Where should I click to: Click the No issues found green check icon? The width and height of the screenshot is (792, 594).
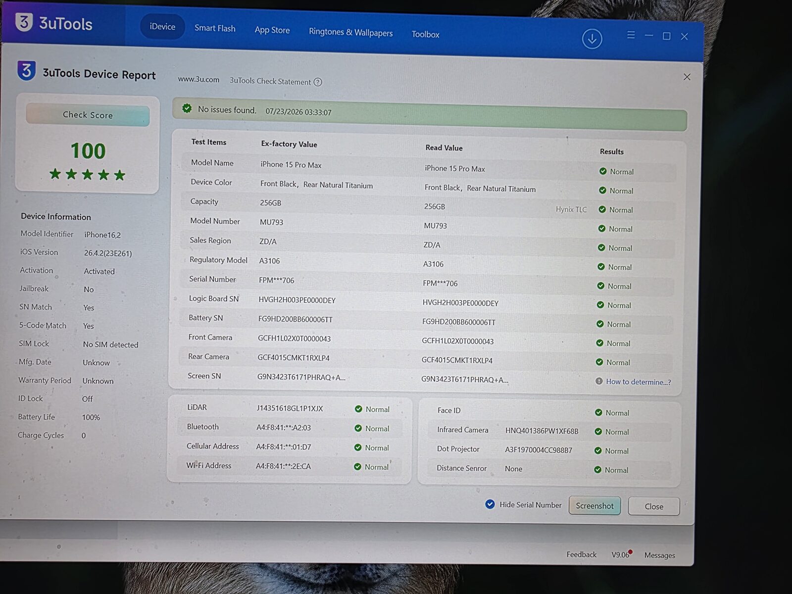point(187,108)
